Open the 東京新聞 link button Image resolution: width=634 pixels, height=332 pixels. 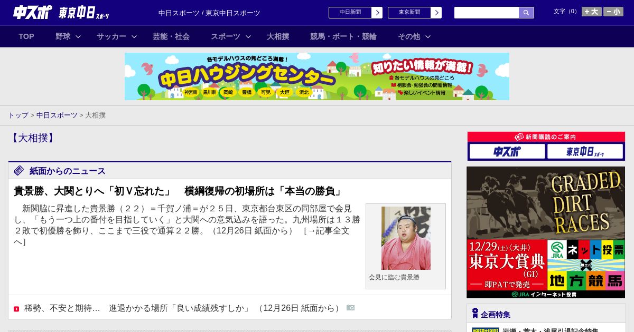click(x=409, y=13)
